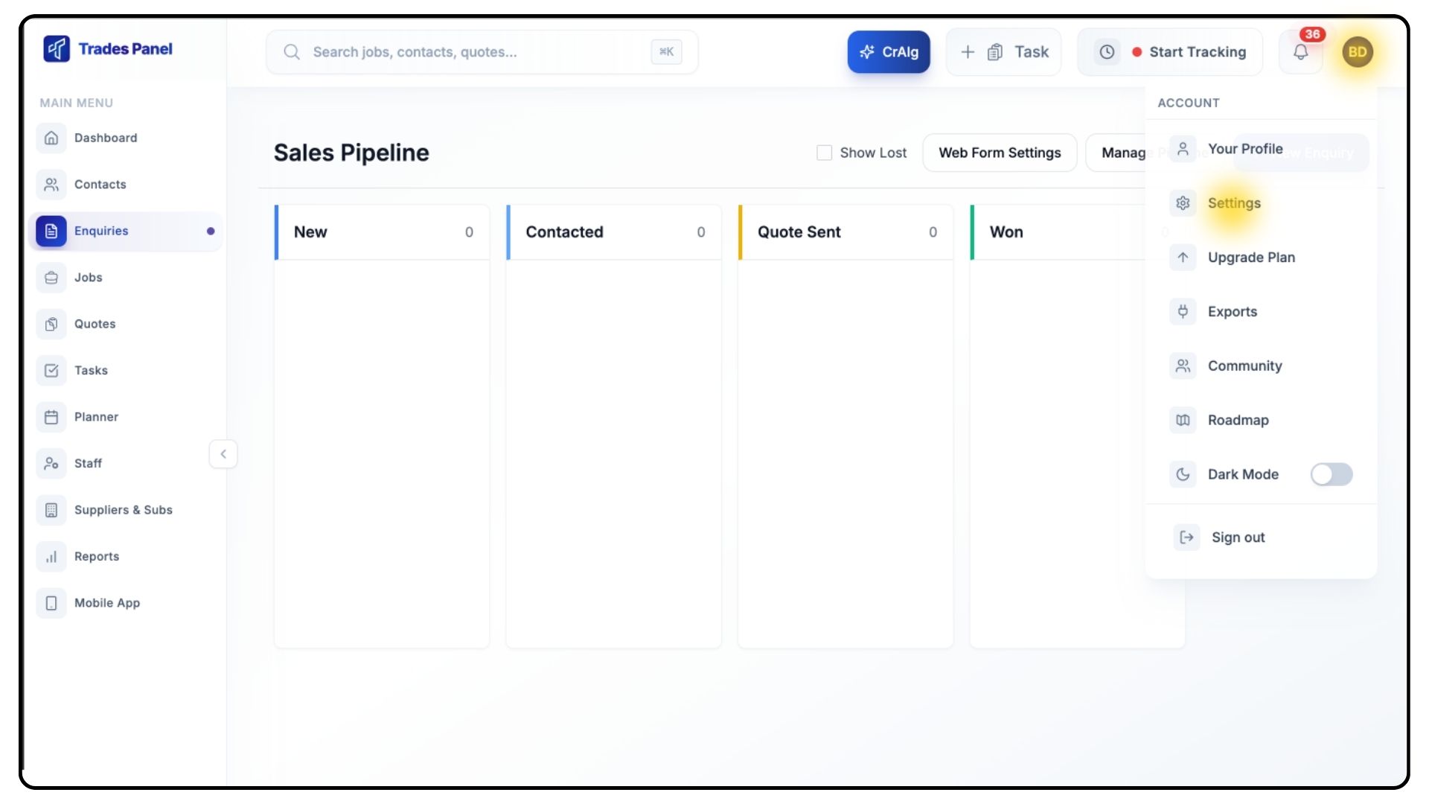Enable the Show Lost checkbox
Screen dimensions: 1429x804
click(824, 153)
